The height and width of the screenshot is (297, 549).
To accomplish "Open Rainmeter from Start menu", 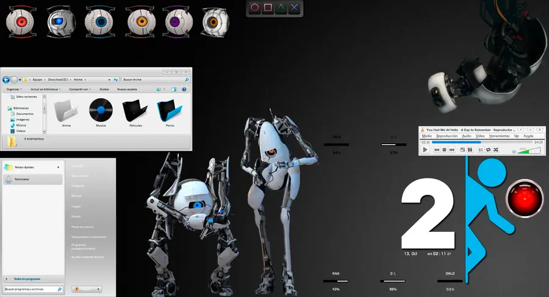I will click(x=33, y=180).
